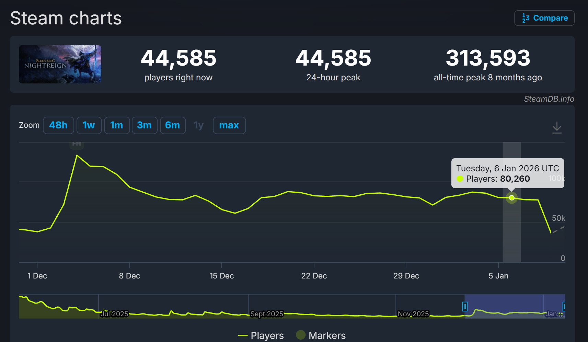Grab the left navigator range handle
The width and height of the screenshot is (588, 342).
pyautogui.click(x=465, y=306)
